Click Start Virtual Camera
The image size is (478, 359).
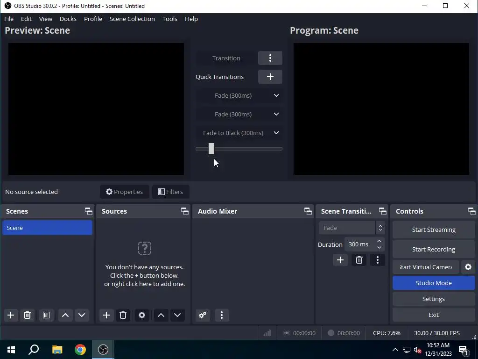426,267
